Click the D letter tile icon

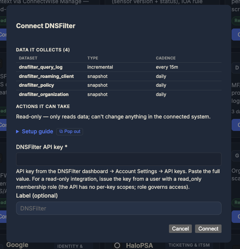click(237, 68)
